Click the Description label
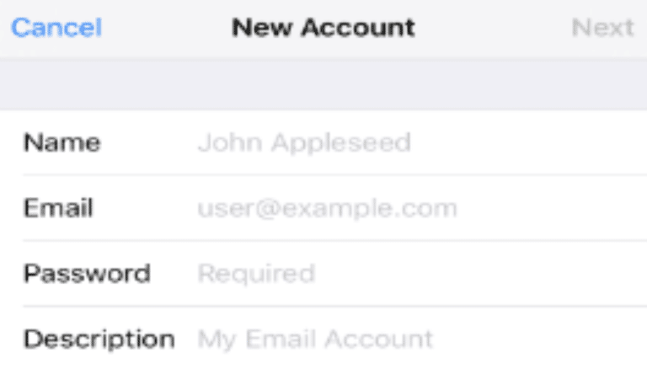 click(99, 340)
